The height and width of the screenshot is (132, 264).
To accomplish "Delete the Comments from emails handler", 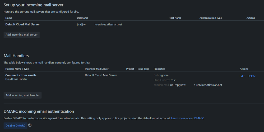I will tap(252, 76).
